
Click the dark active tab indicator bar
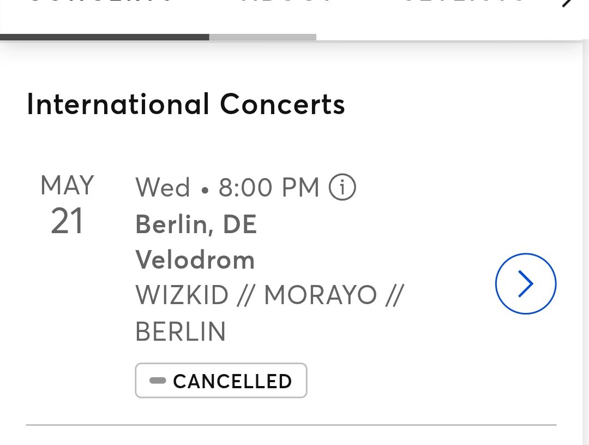click(x=104, y=37)
